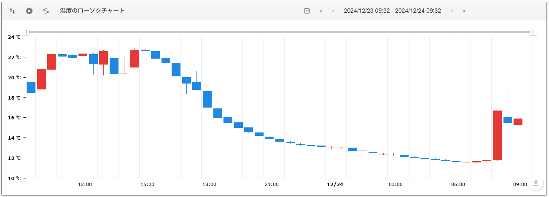Click the 15:00 x-axis label
The height and width of the screenshot is (197, 549).
pos(147,184)
